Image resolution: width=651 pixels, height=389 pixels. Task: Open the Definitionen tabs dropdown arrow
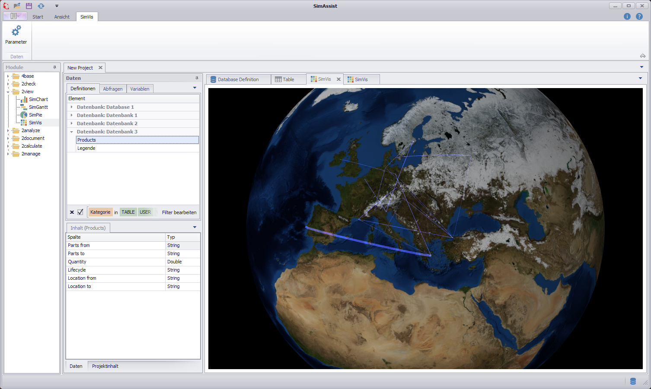pos(195,88)
